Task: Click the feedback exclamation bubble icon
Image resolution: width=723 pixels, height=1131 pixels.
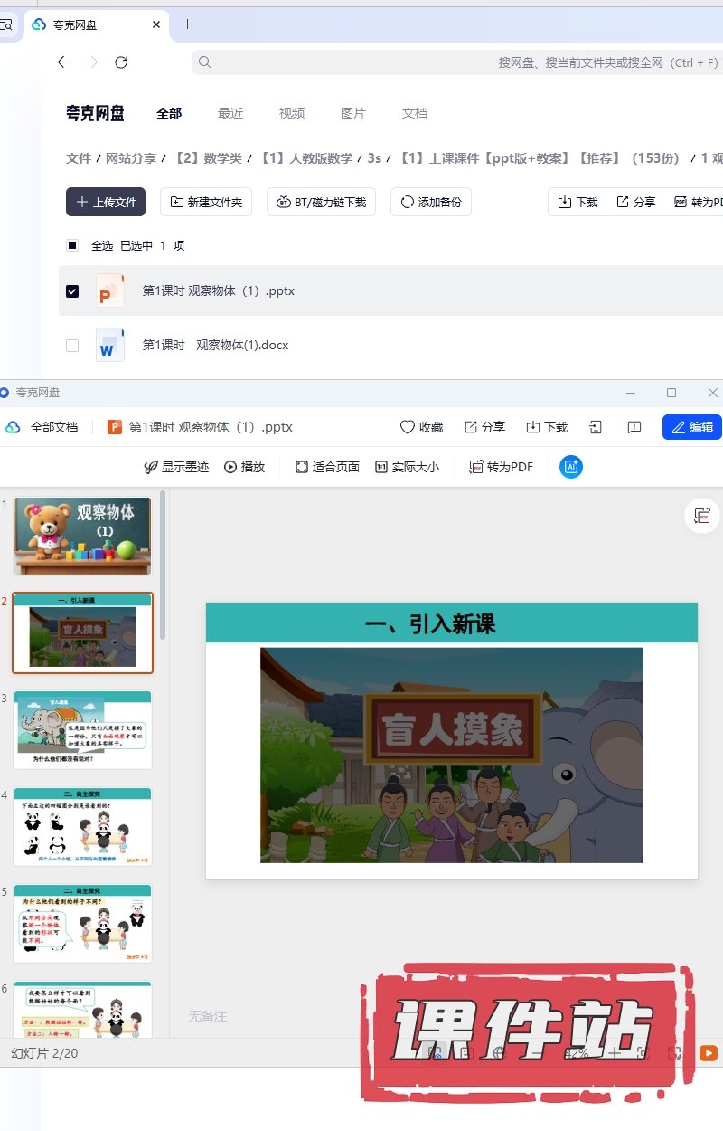Action: tap(634, 427)
